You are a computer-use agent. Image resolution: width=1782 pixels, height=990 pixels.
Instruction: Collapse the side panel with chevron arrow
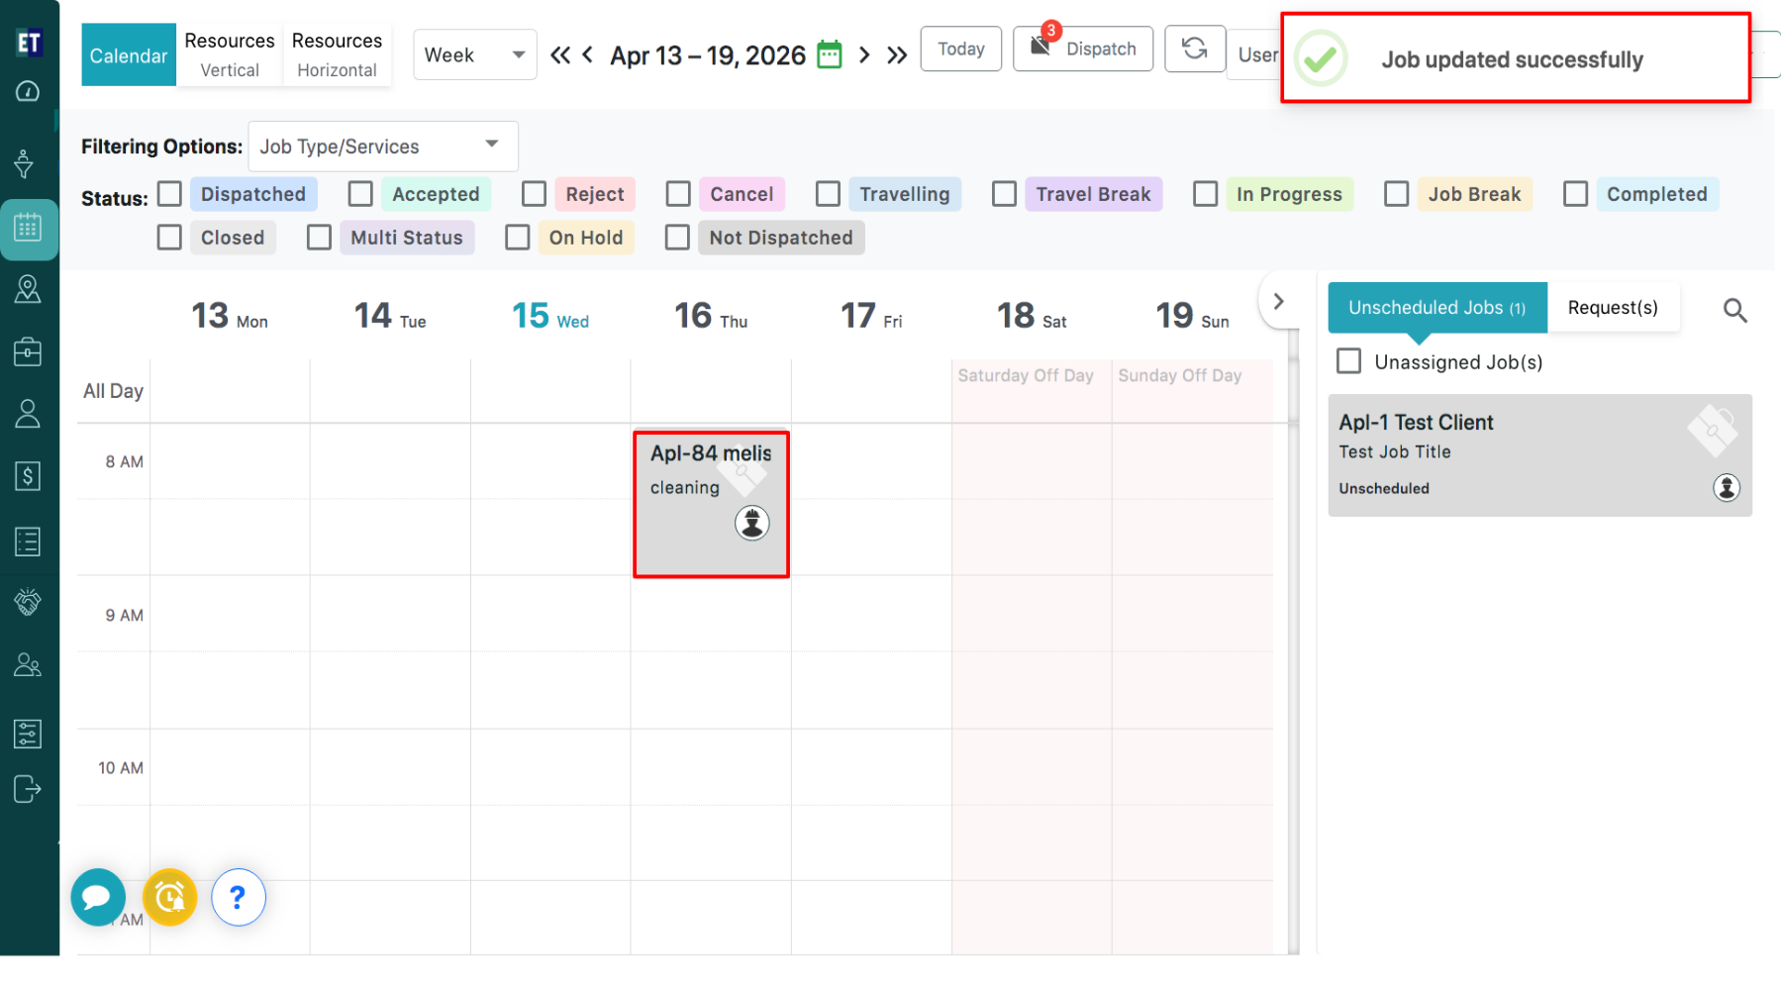(1278, 301)
